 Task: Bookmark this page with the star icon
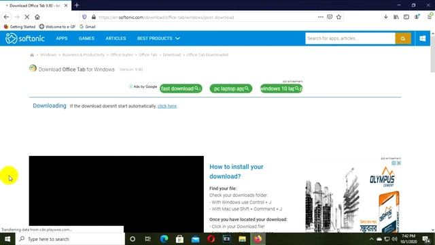coord(338,17)
